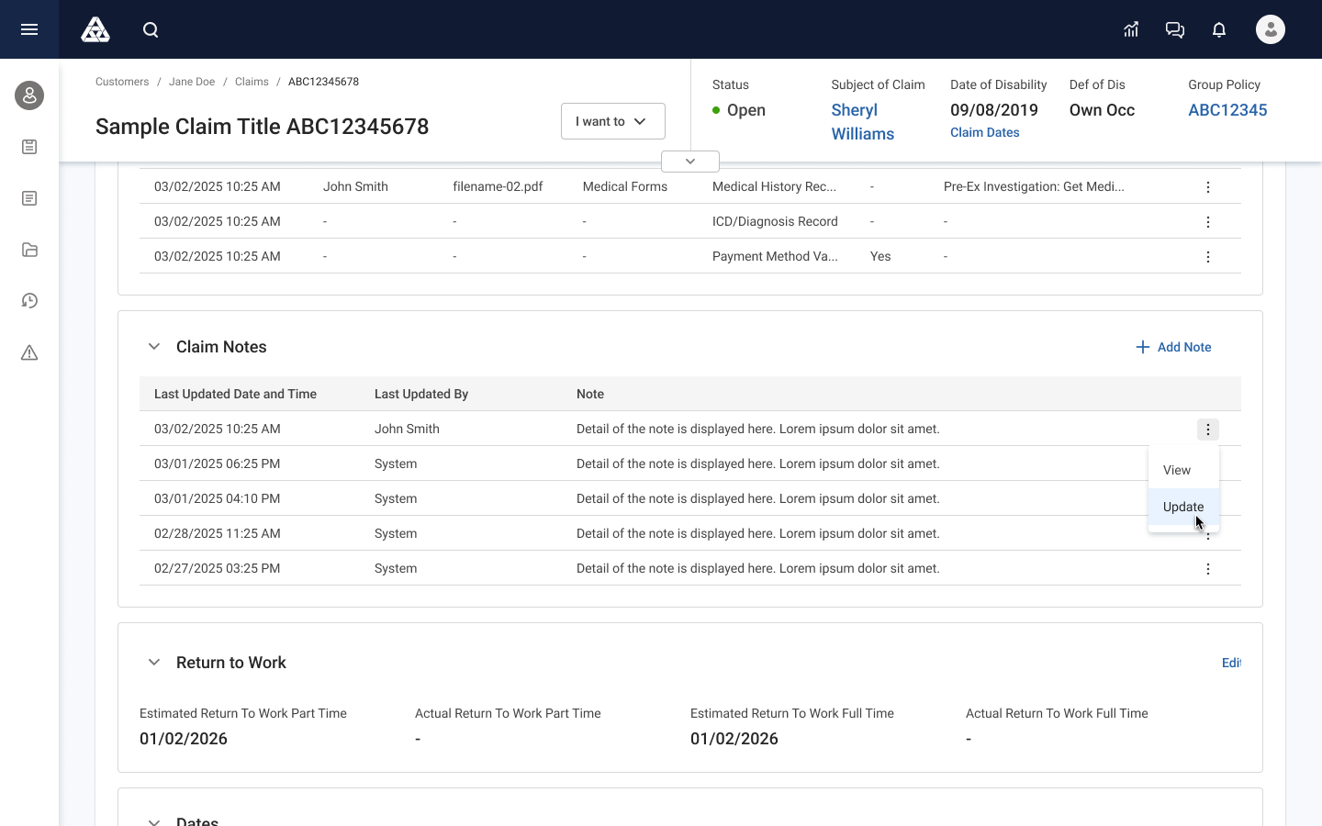
Task: Select the 02/28/2025 11:25 AM note row
Action: click(690, 533)
